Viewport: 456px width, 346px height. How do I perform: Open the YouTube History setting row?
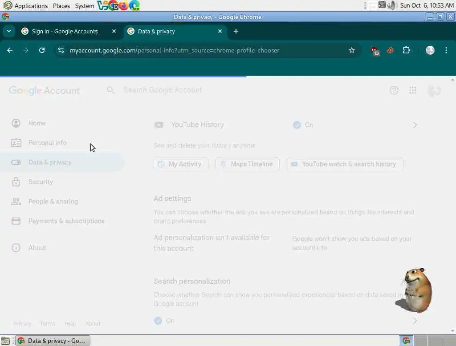[286, 125]
